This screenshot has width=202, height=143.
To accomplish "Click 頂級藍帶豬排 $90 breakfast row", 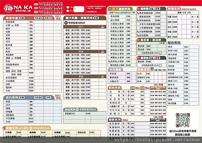I will point(32,65).
